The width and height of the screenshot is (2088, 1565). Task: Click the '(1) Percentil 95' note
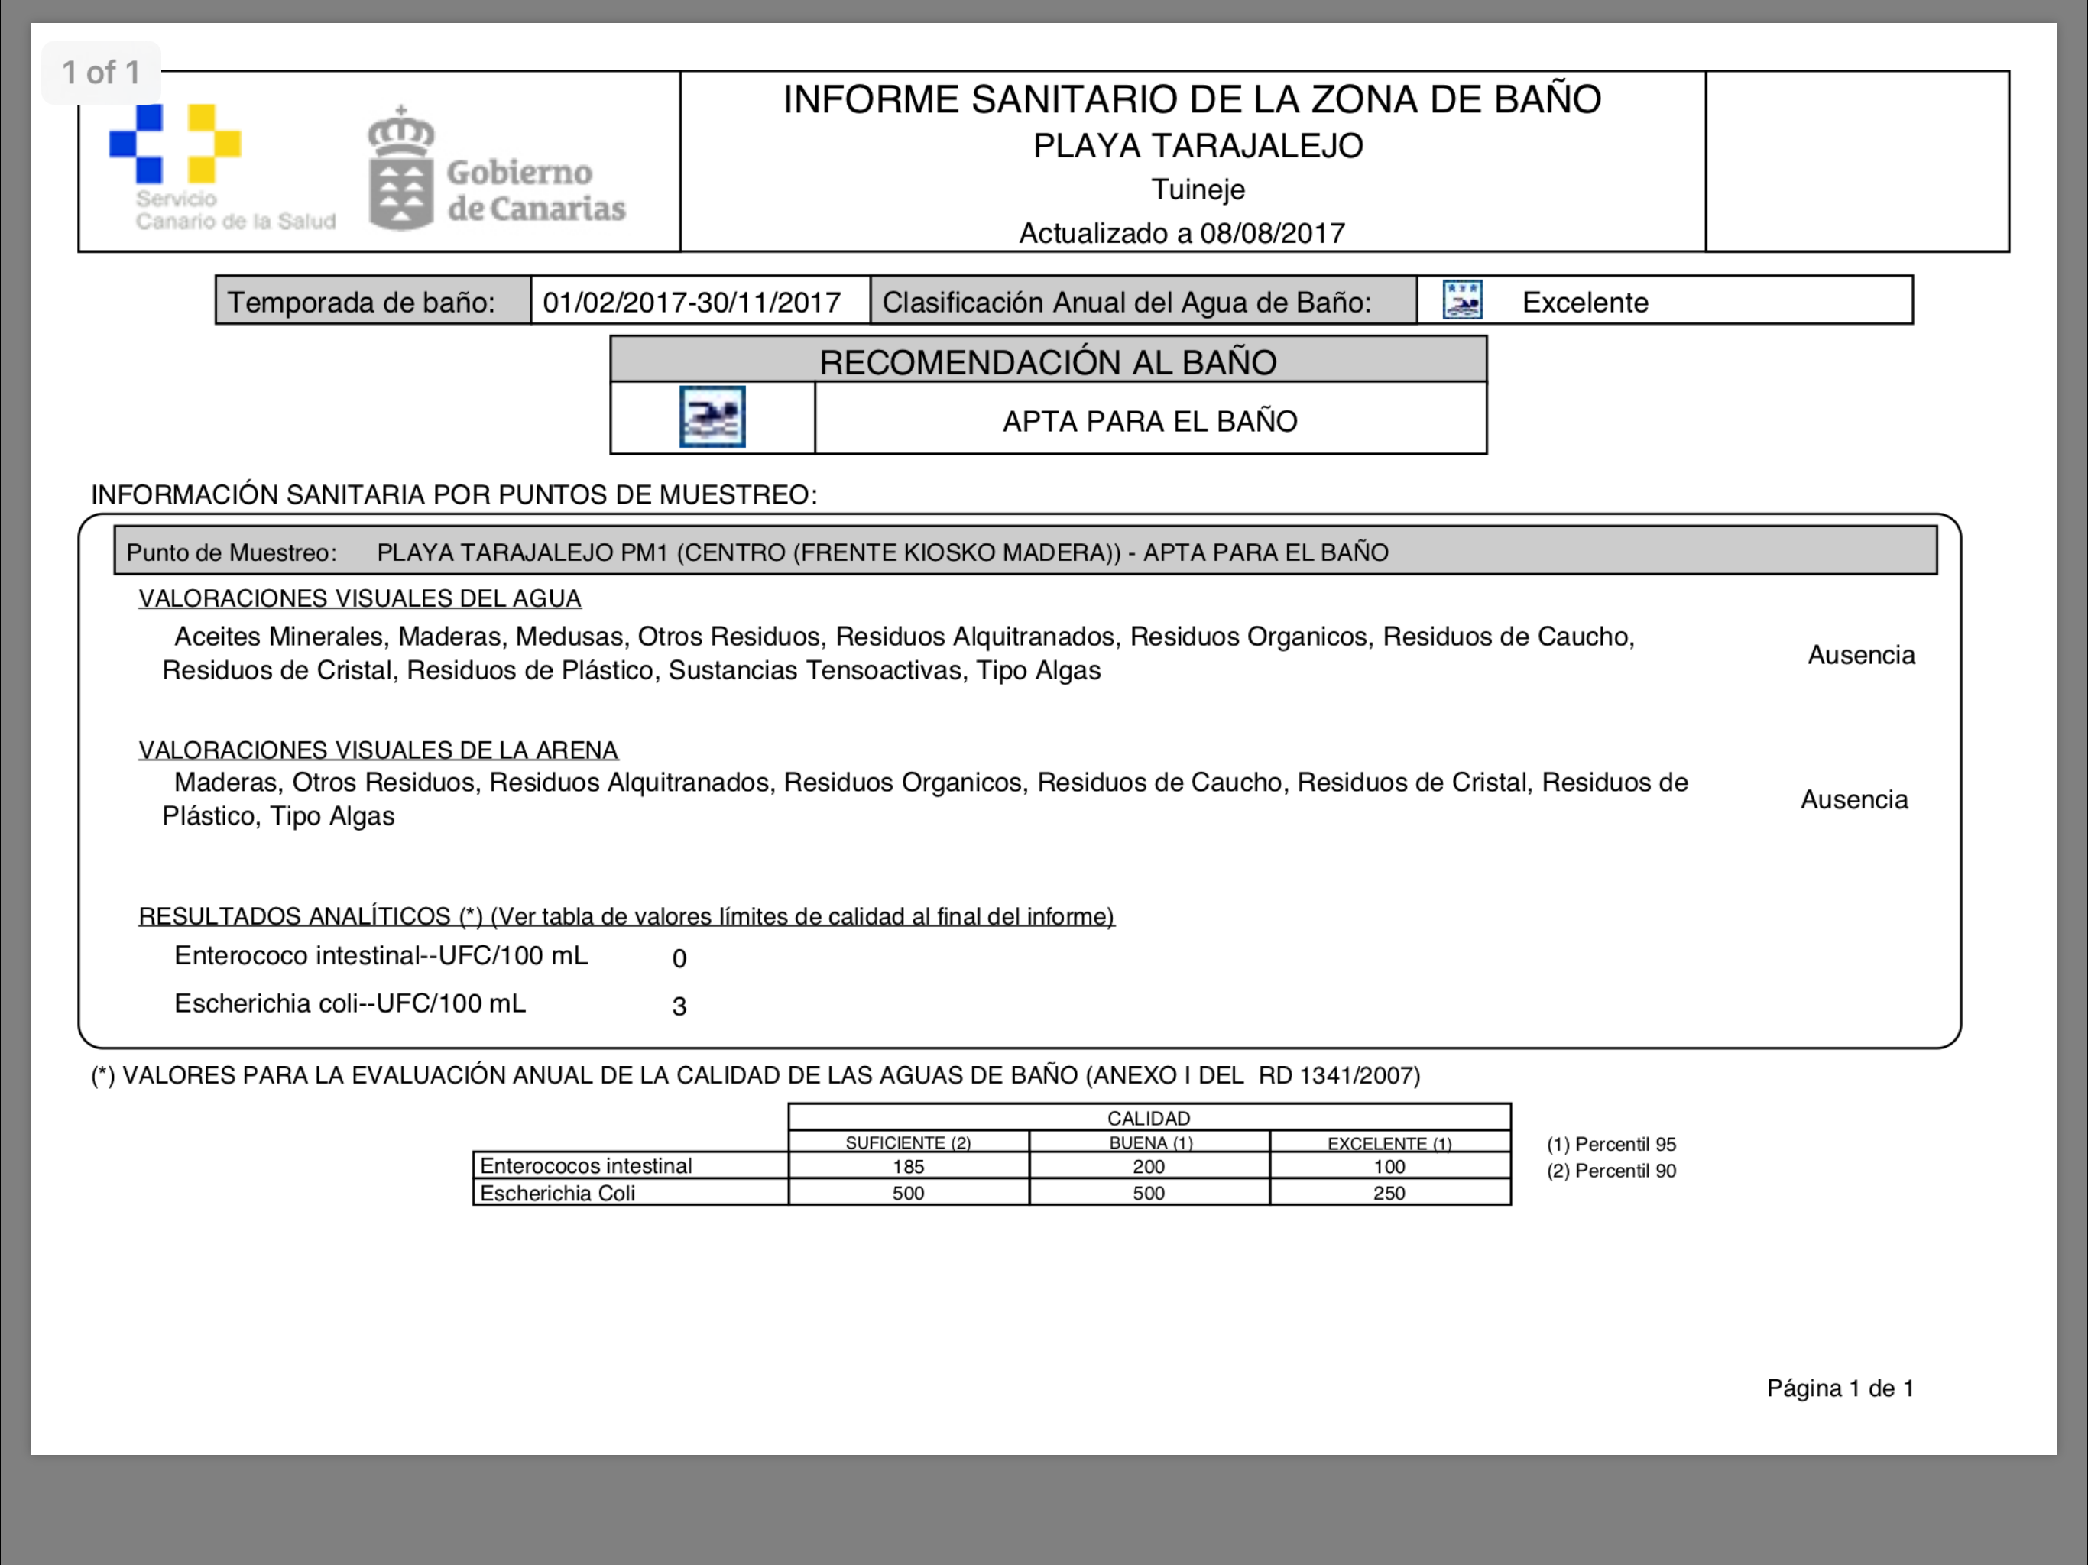tap(1611, 1144)
